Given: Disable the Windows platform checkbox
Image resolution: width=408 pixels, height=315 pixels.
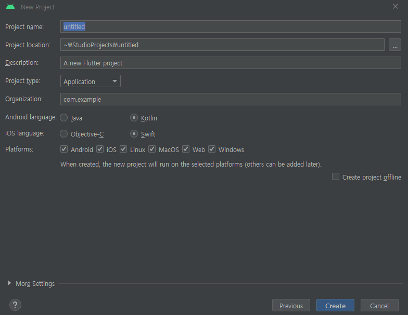Looking at the screenshot, I should pos(212,149).
